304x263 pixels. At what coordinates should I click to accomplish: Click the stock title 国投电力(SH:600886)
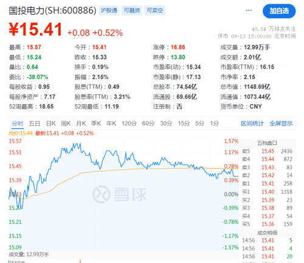(x=52, y=10)
